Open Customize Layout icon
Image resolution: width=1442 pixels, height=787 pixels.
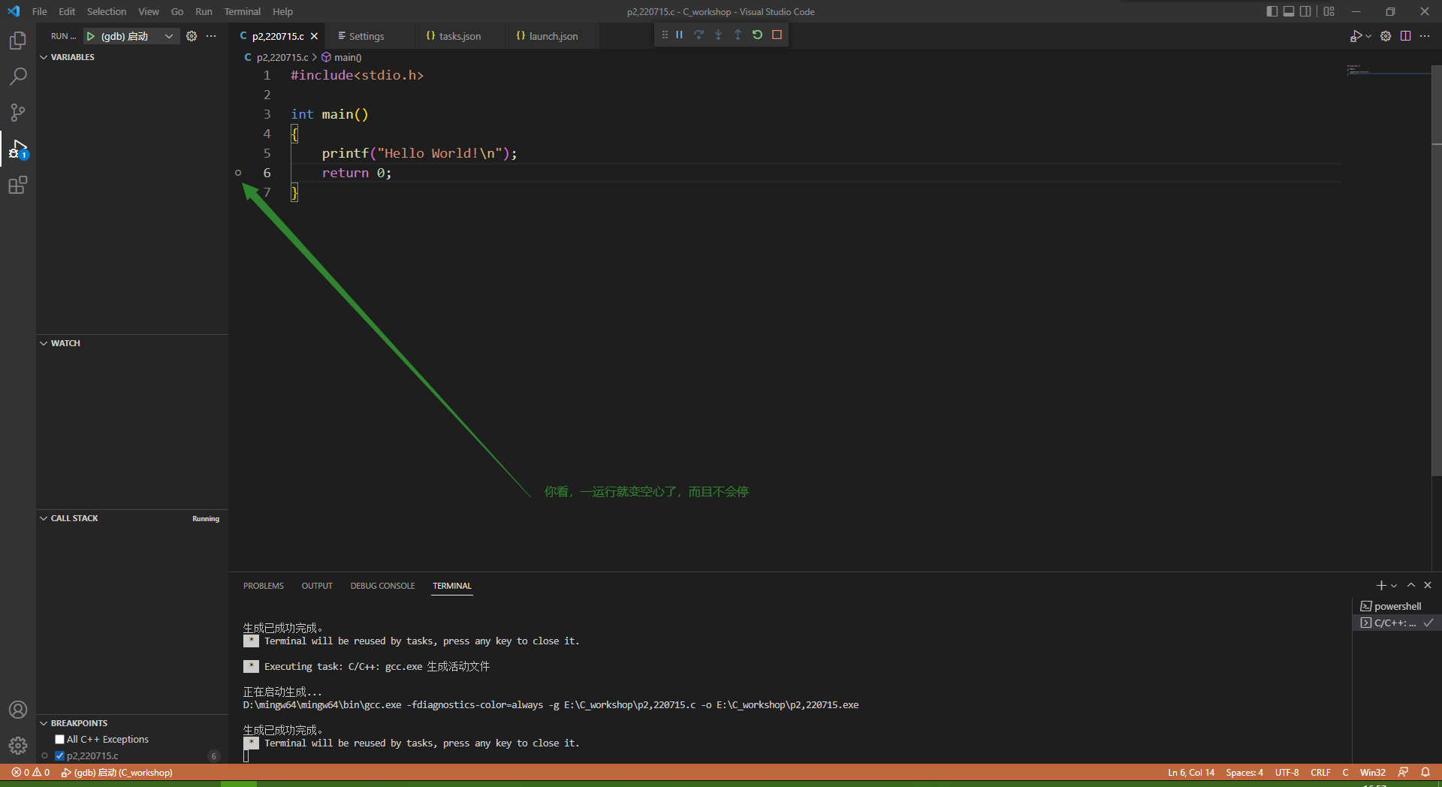(1329, 11)
